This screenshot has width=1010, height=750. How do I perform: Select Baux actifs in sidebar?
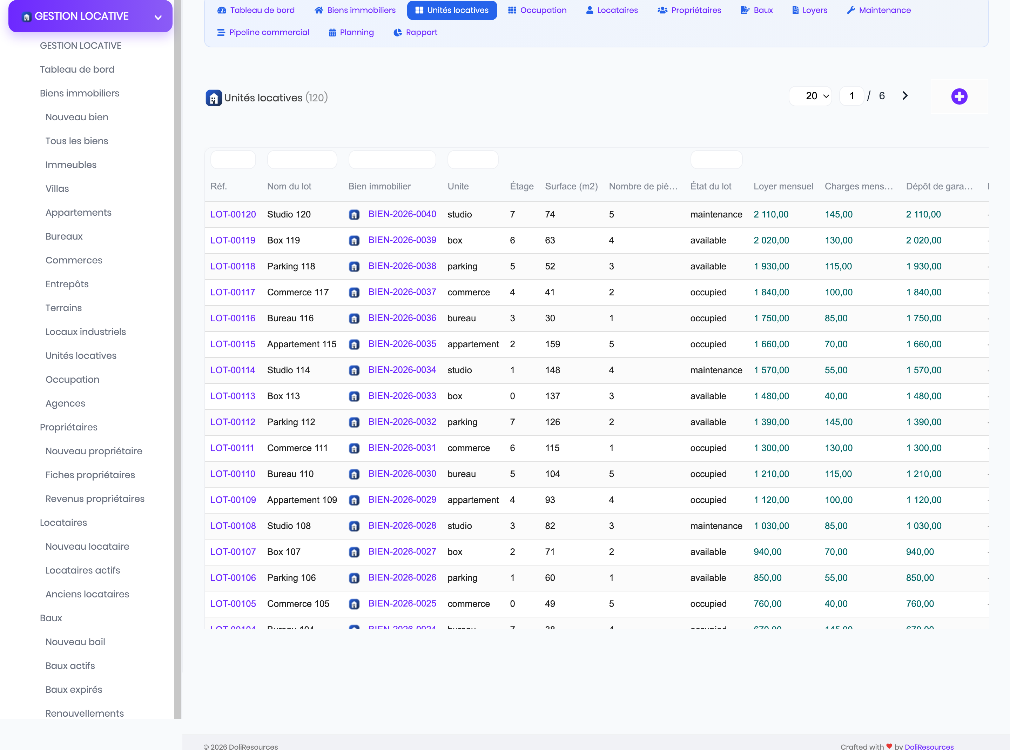click(70, 665)
